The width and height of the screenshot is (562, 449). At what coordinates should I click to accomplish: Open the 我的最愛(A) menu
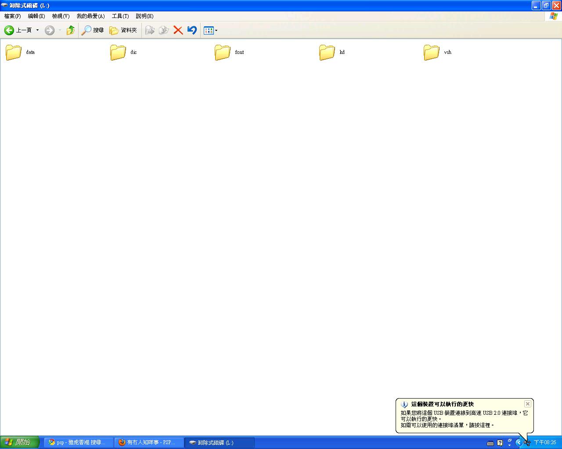click(x=90, y=16)
